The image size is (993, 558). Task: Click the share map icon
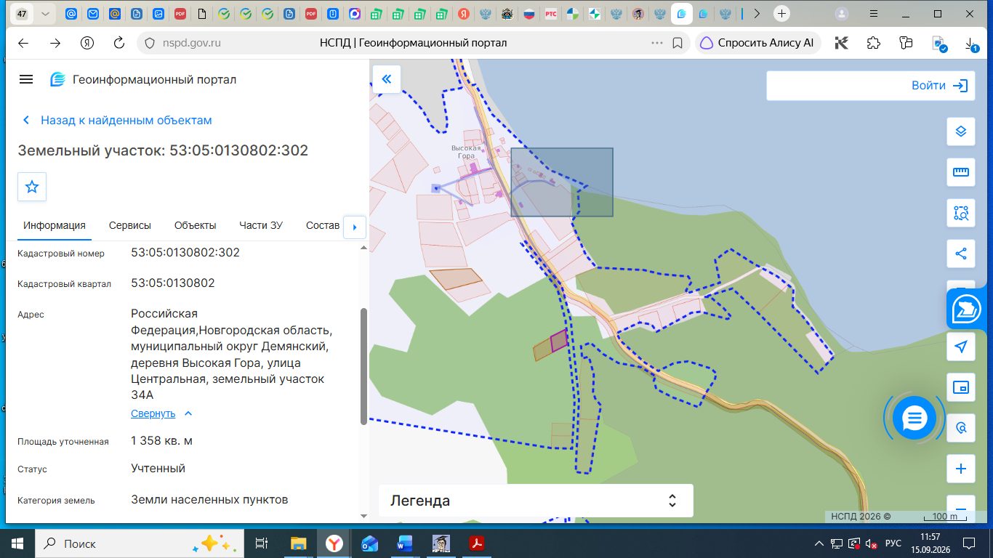point(961,254)
